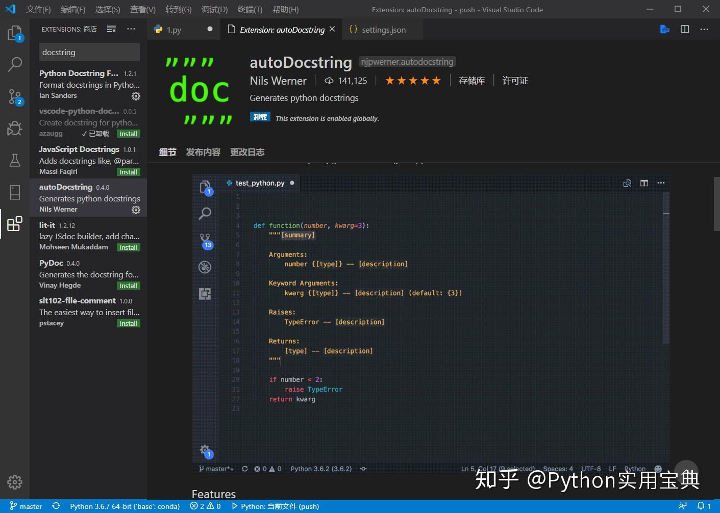The image size is (720, 513).
Task: Toggle the Python Docstring Formatter extension gear settings
Action: pyautogui.click(x=136, y=96)
